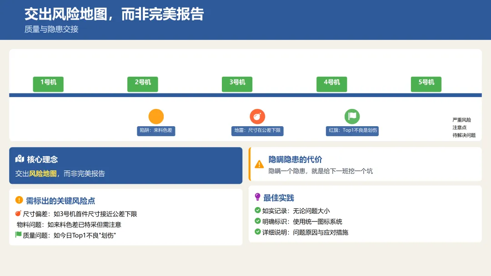The height and width of the screenshot is (276, 491).
Task: Click the orange warning triangle beside 隐瞒隐患的代价
Action: [259, 164]
